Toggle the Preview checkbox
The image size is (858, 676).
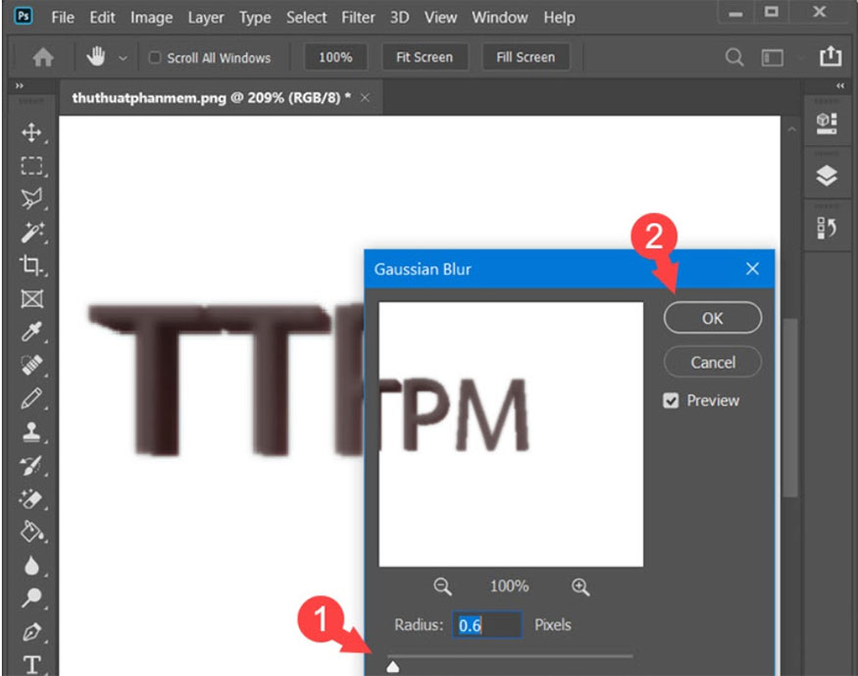[x=672, y=400]
